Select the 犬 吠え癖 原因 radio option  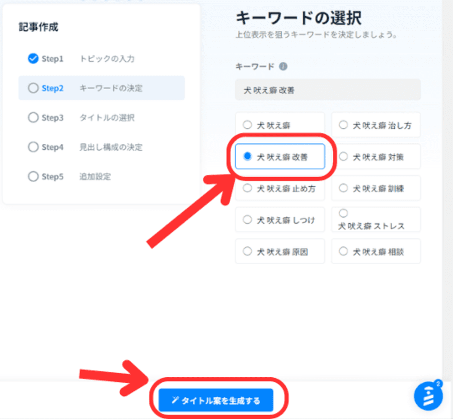click(x=247, y=251)
